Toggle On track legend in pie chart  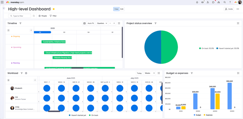(206, 48)
